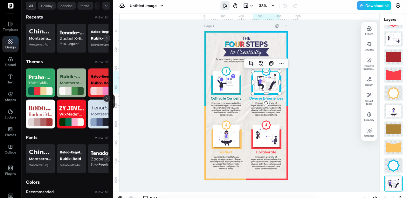Select the Arrange option
Viewport: 407px width, 198px height.
(x=369, y=131)
